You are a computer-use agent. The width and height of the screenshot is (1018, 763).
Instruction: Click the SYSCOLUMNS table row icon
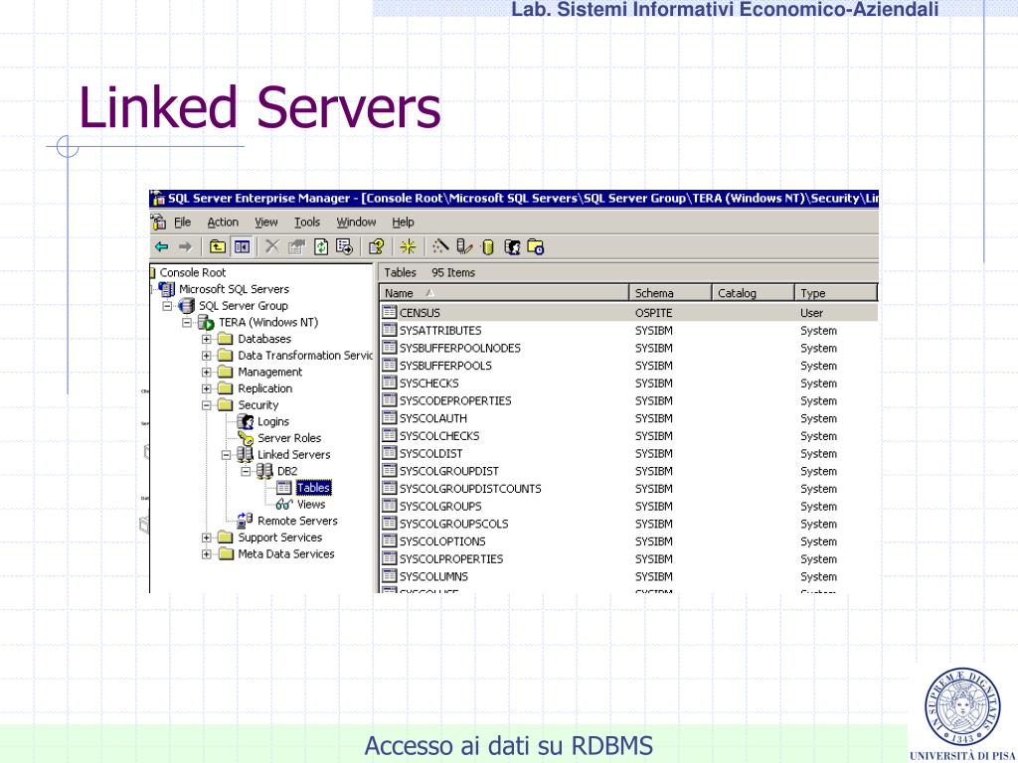390,575
